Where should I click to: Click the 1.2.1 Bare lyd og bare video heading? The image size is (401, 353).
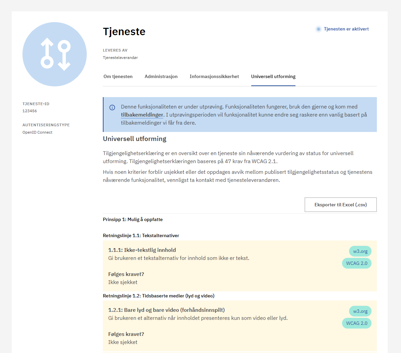(x=166, y=310)
